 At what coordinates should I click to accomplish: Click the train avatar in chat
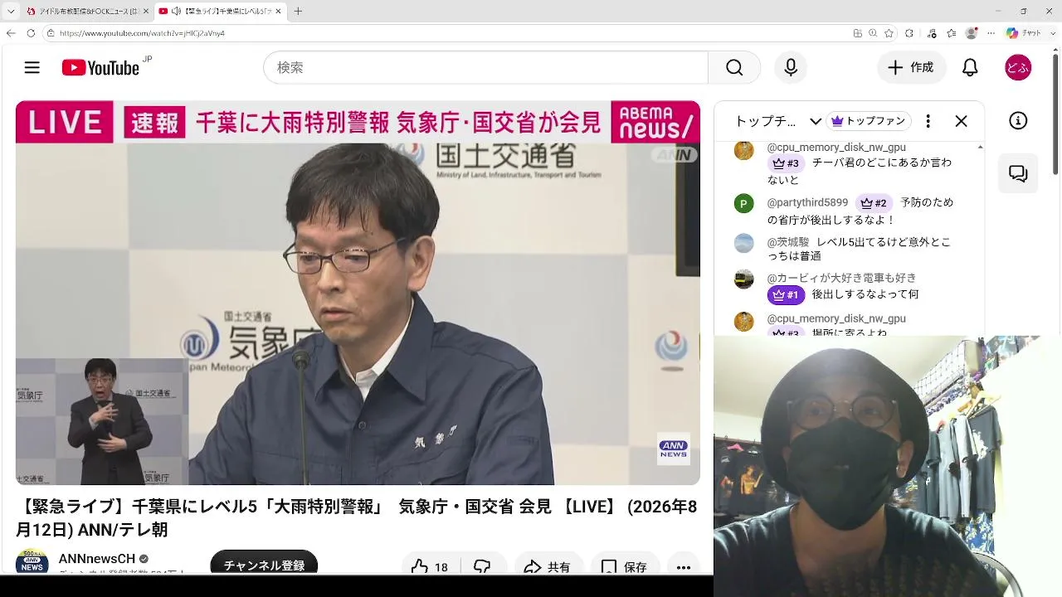click(744, 279)
